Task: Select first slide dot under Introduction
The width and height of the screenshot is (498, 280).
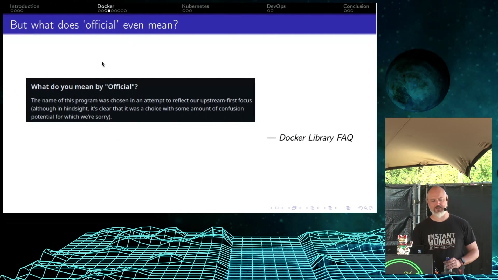Action: pyautogui.click(x=12, y=11)
